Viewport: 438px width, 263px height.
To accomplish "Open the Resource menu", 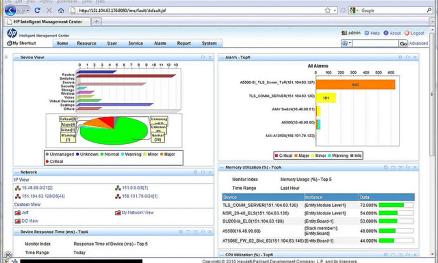I will pos(87,43).
